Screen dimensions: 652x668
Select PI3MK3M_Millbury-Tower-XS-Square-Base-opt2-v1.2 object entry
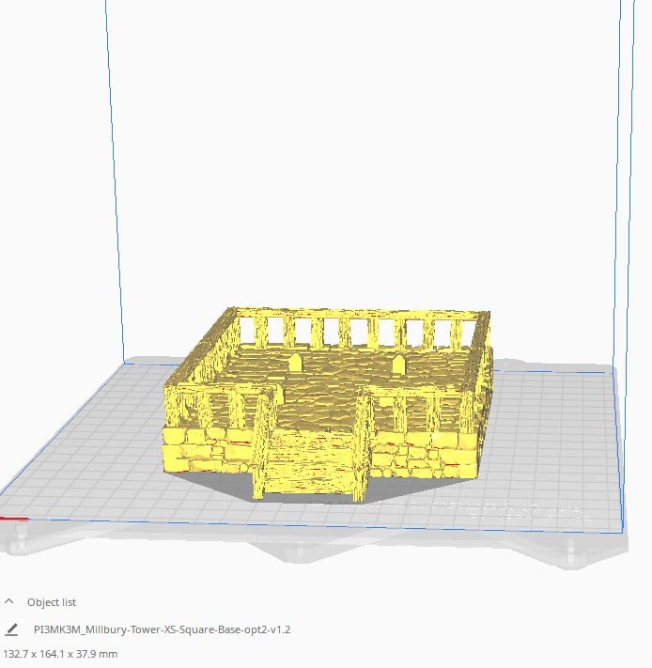pyautogui.click(x=162, y=629)
